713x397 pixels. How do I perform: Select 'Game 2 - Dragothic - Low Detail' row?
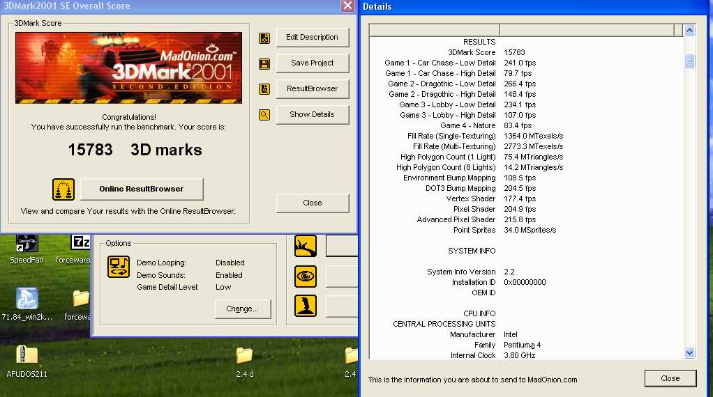(526, 84)
